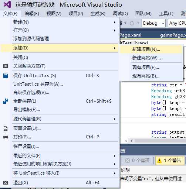Select 新建项目(N)... in the submenu
This screenshot has width=186, height=189.
pyautogui.click(x=151, y=49)
